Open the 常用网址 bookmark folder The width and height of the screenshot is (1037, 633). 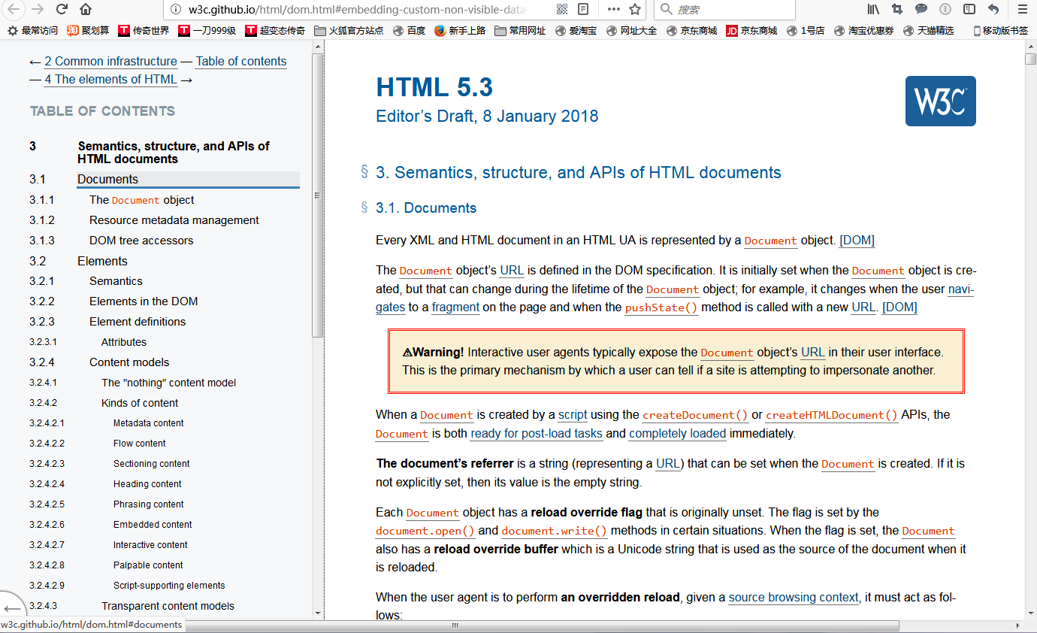tap(520, 31)
